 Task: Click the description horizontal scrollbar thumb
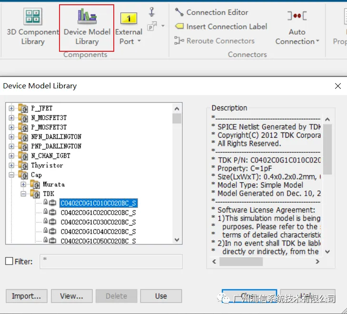click(x=241, y=262)
